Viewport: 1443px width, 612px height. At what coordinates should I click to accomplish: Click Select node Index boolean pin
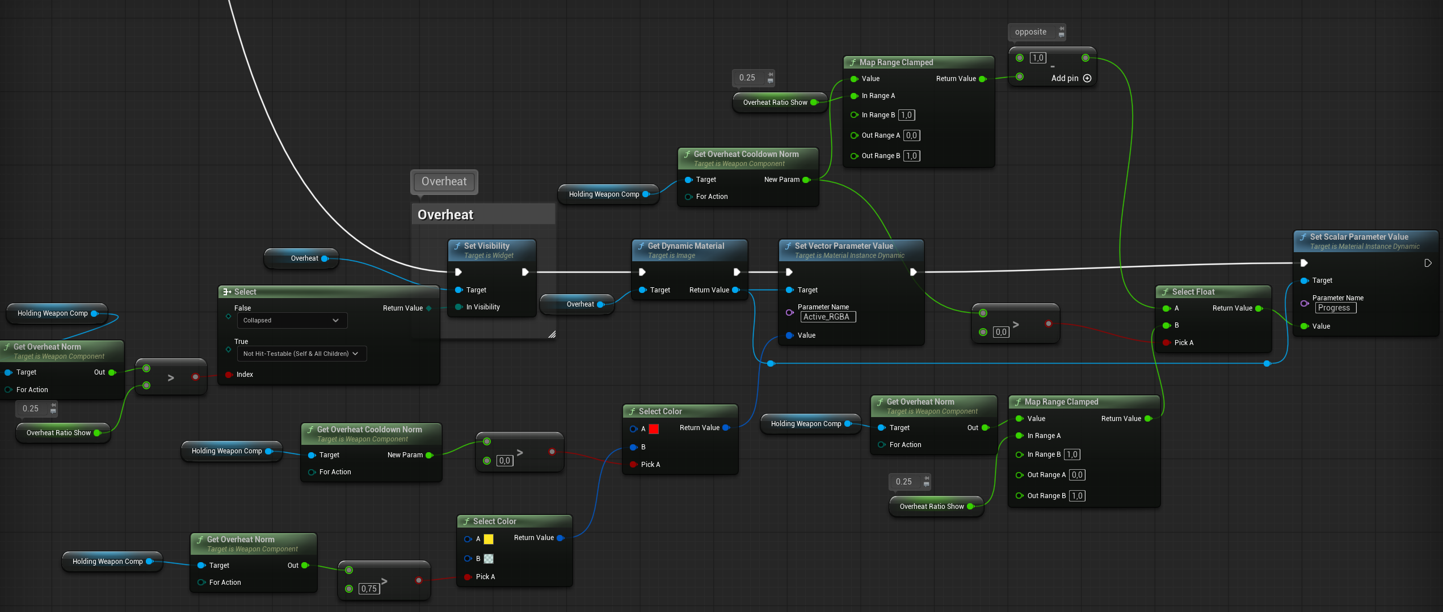(x=229, y=375)
